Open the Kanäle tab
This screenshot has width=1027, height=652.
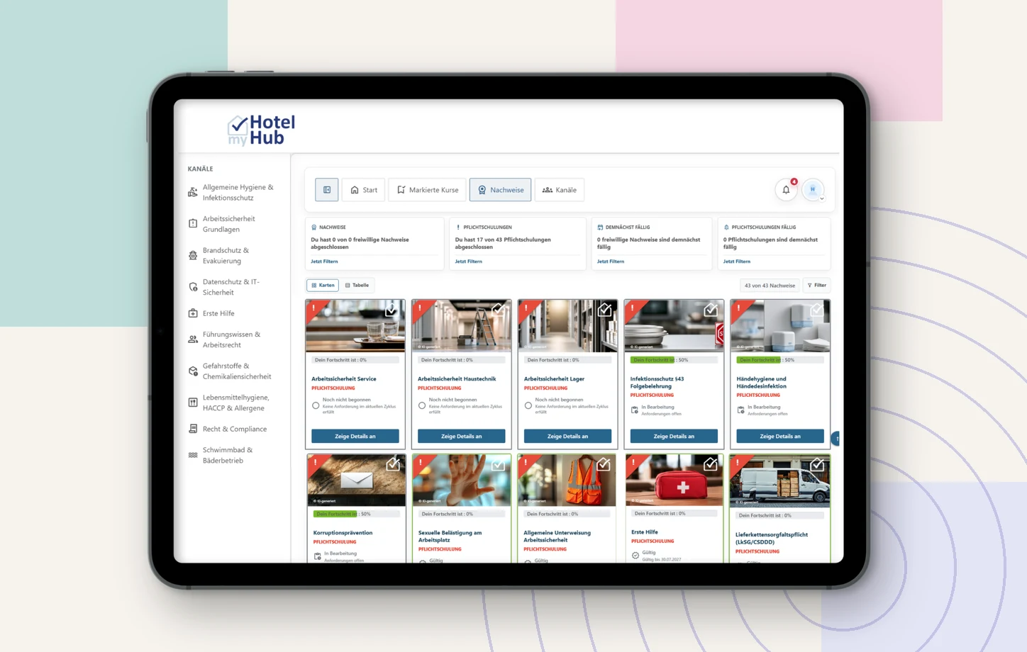click(560, 190)
